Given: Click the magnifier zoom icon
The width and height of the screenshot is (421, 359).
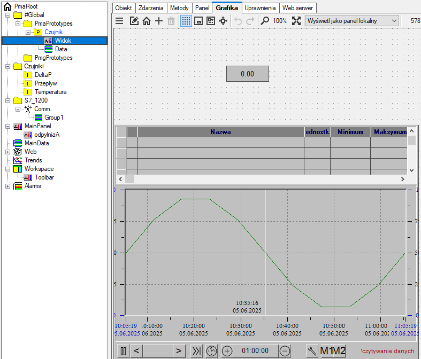Looking at the screenshot, I should tap(265, 21).
